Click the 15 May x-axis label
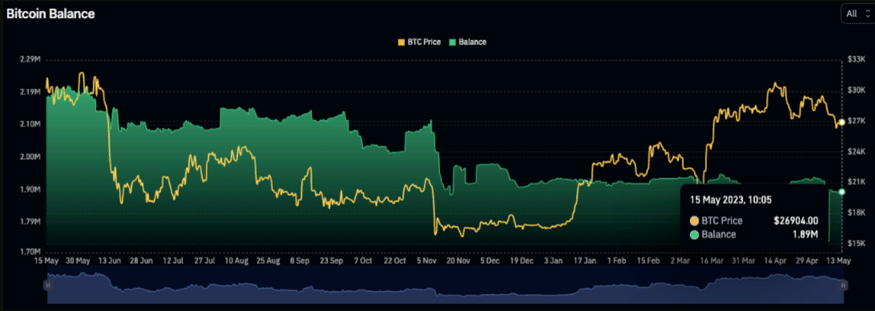This screenshot has width=875, height=311. (x=46, y=261)
